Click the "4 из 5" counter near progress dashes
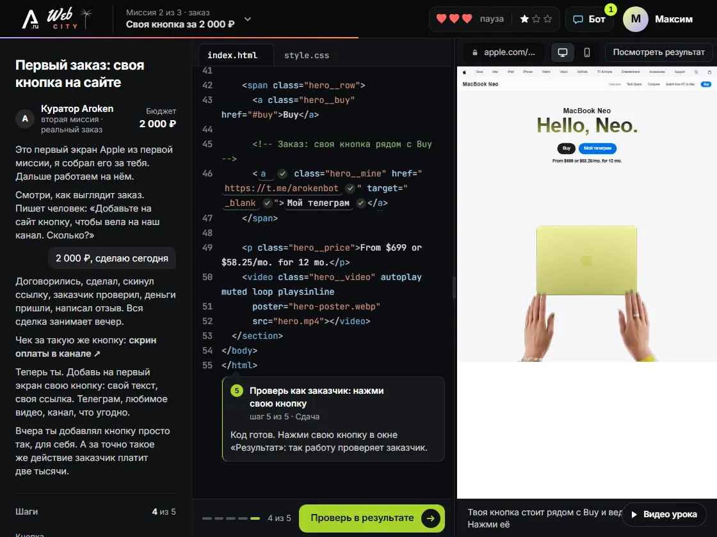This screenshot has height=537, width=717. pyautogui.click(x=279, y=518)
